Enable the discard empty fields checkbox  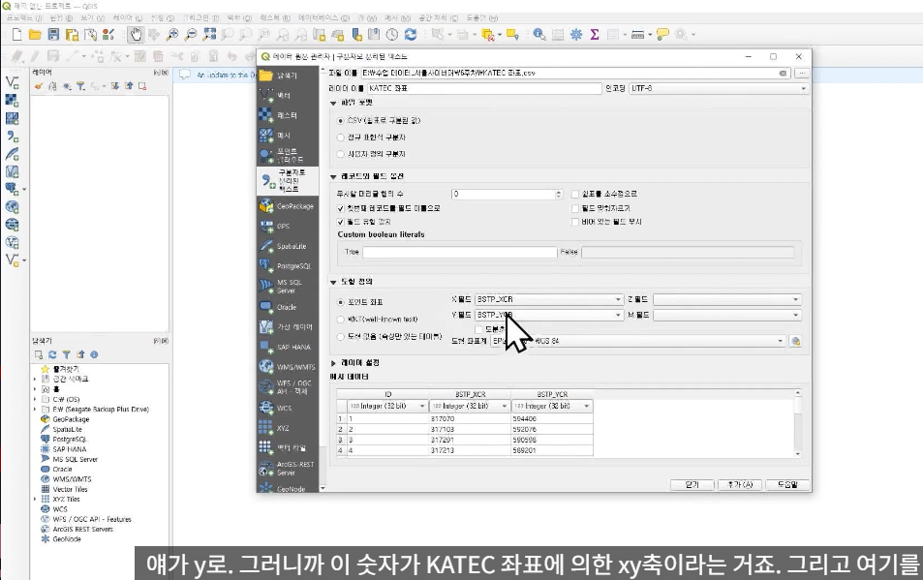[575, 222]
